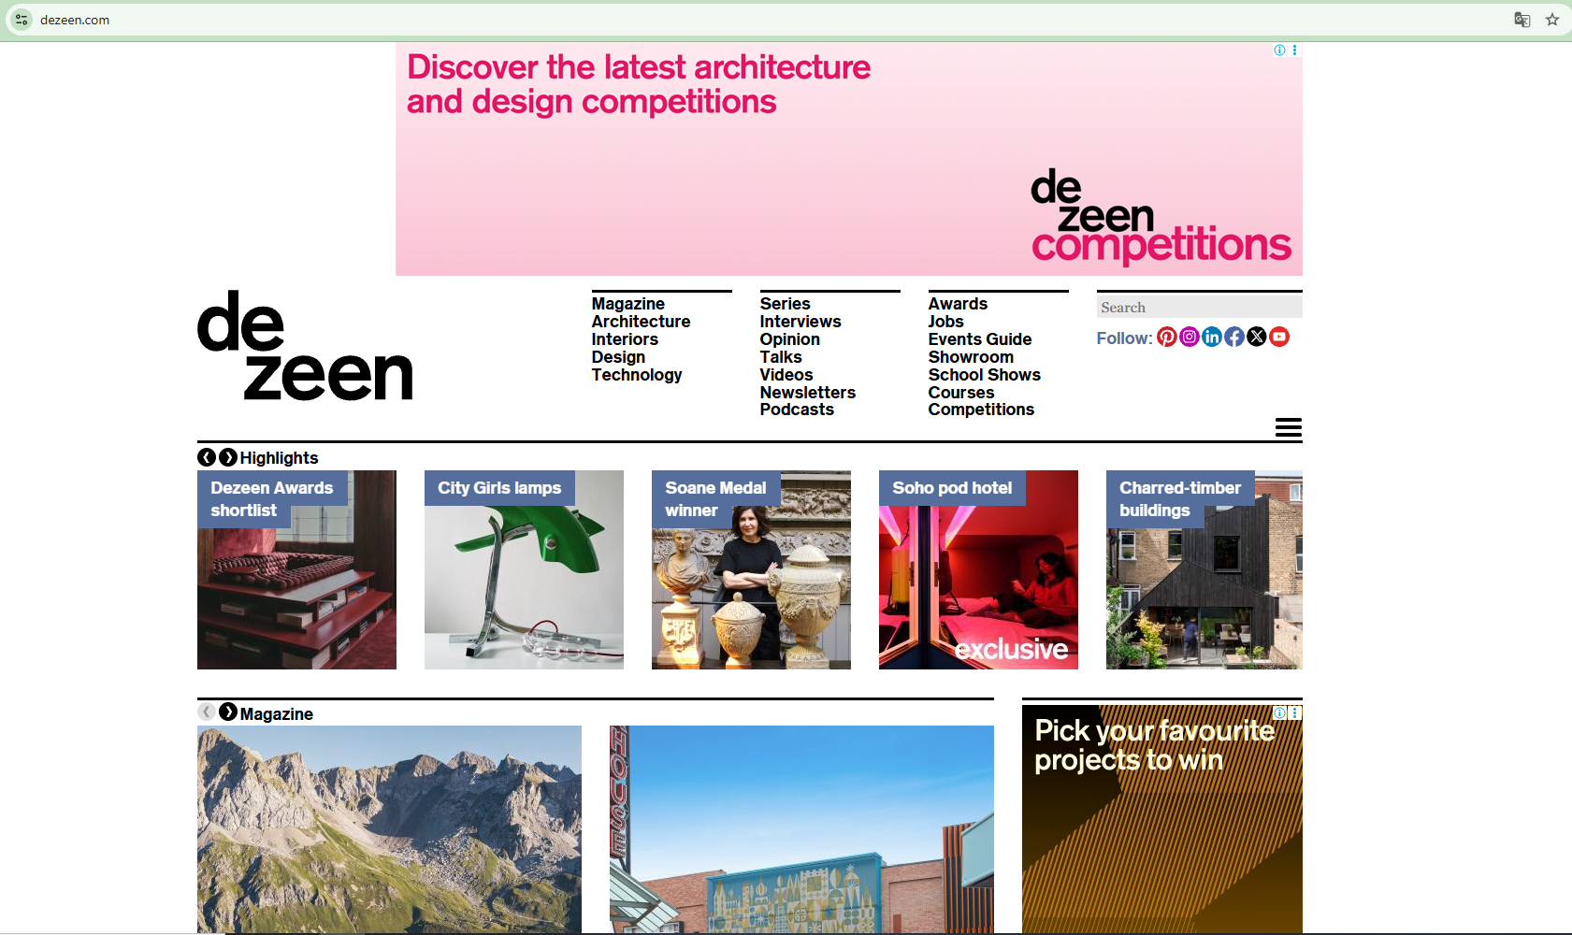Open Dezeen Awards shortlist highlight
Viewport: 1572px width, 935px height.
click(296, 569)
